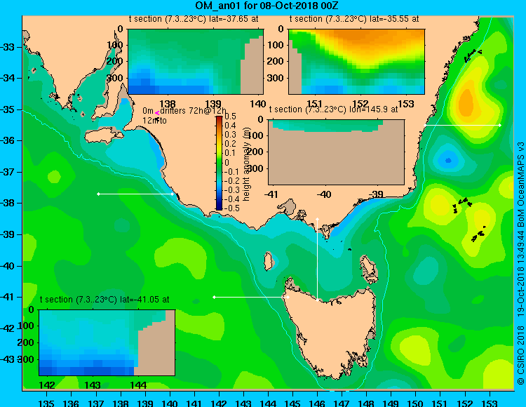Select the vertical white transect line at longitude 145.9
The height and width of the screenshot is (407, 526).
(317, 260)
